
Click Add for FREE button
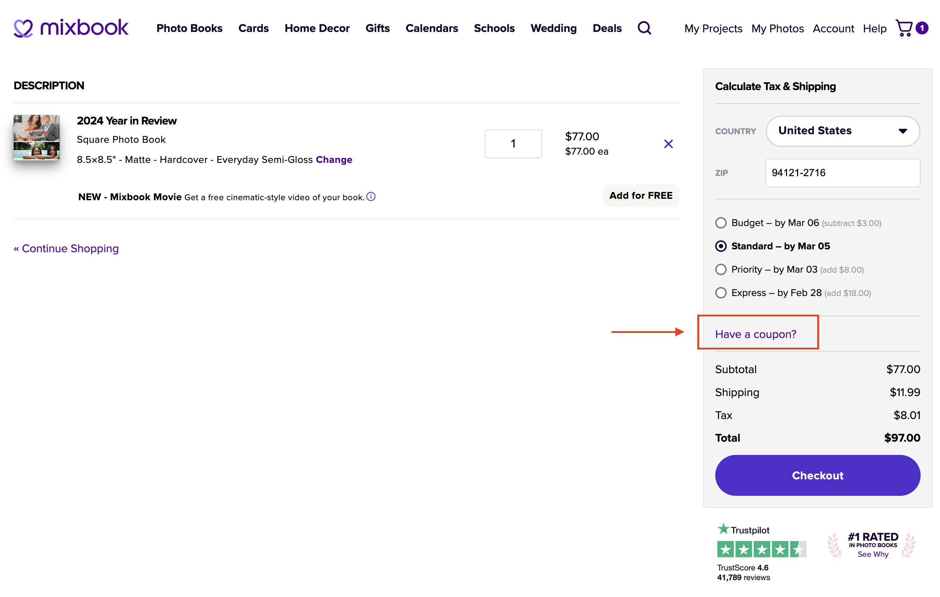pyautogui.click(x=641, y=196)
